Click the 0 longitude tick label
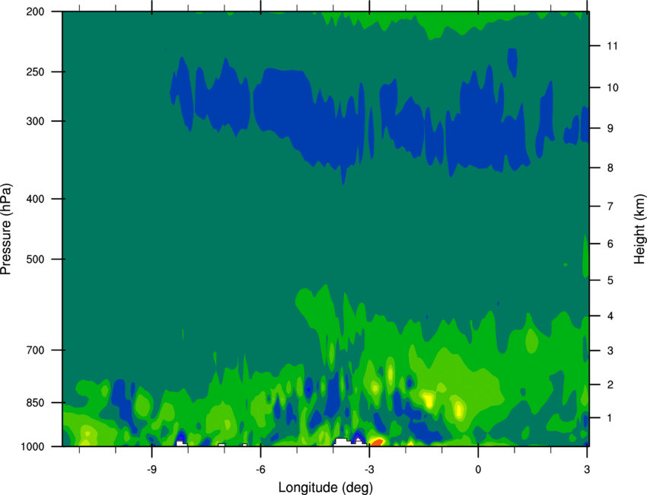 [x=478, y=469]
